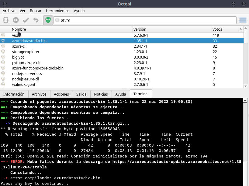The image size is (249, 186).
Task: Open the Buscar menu
Action: coord(36,11)
